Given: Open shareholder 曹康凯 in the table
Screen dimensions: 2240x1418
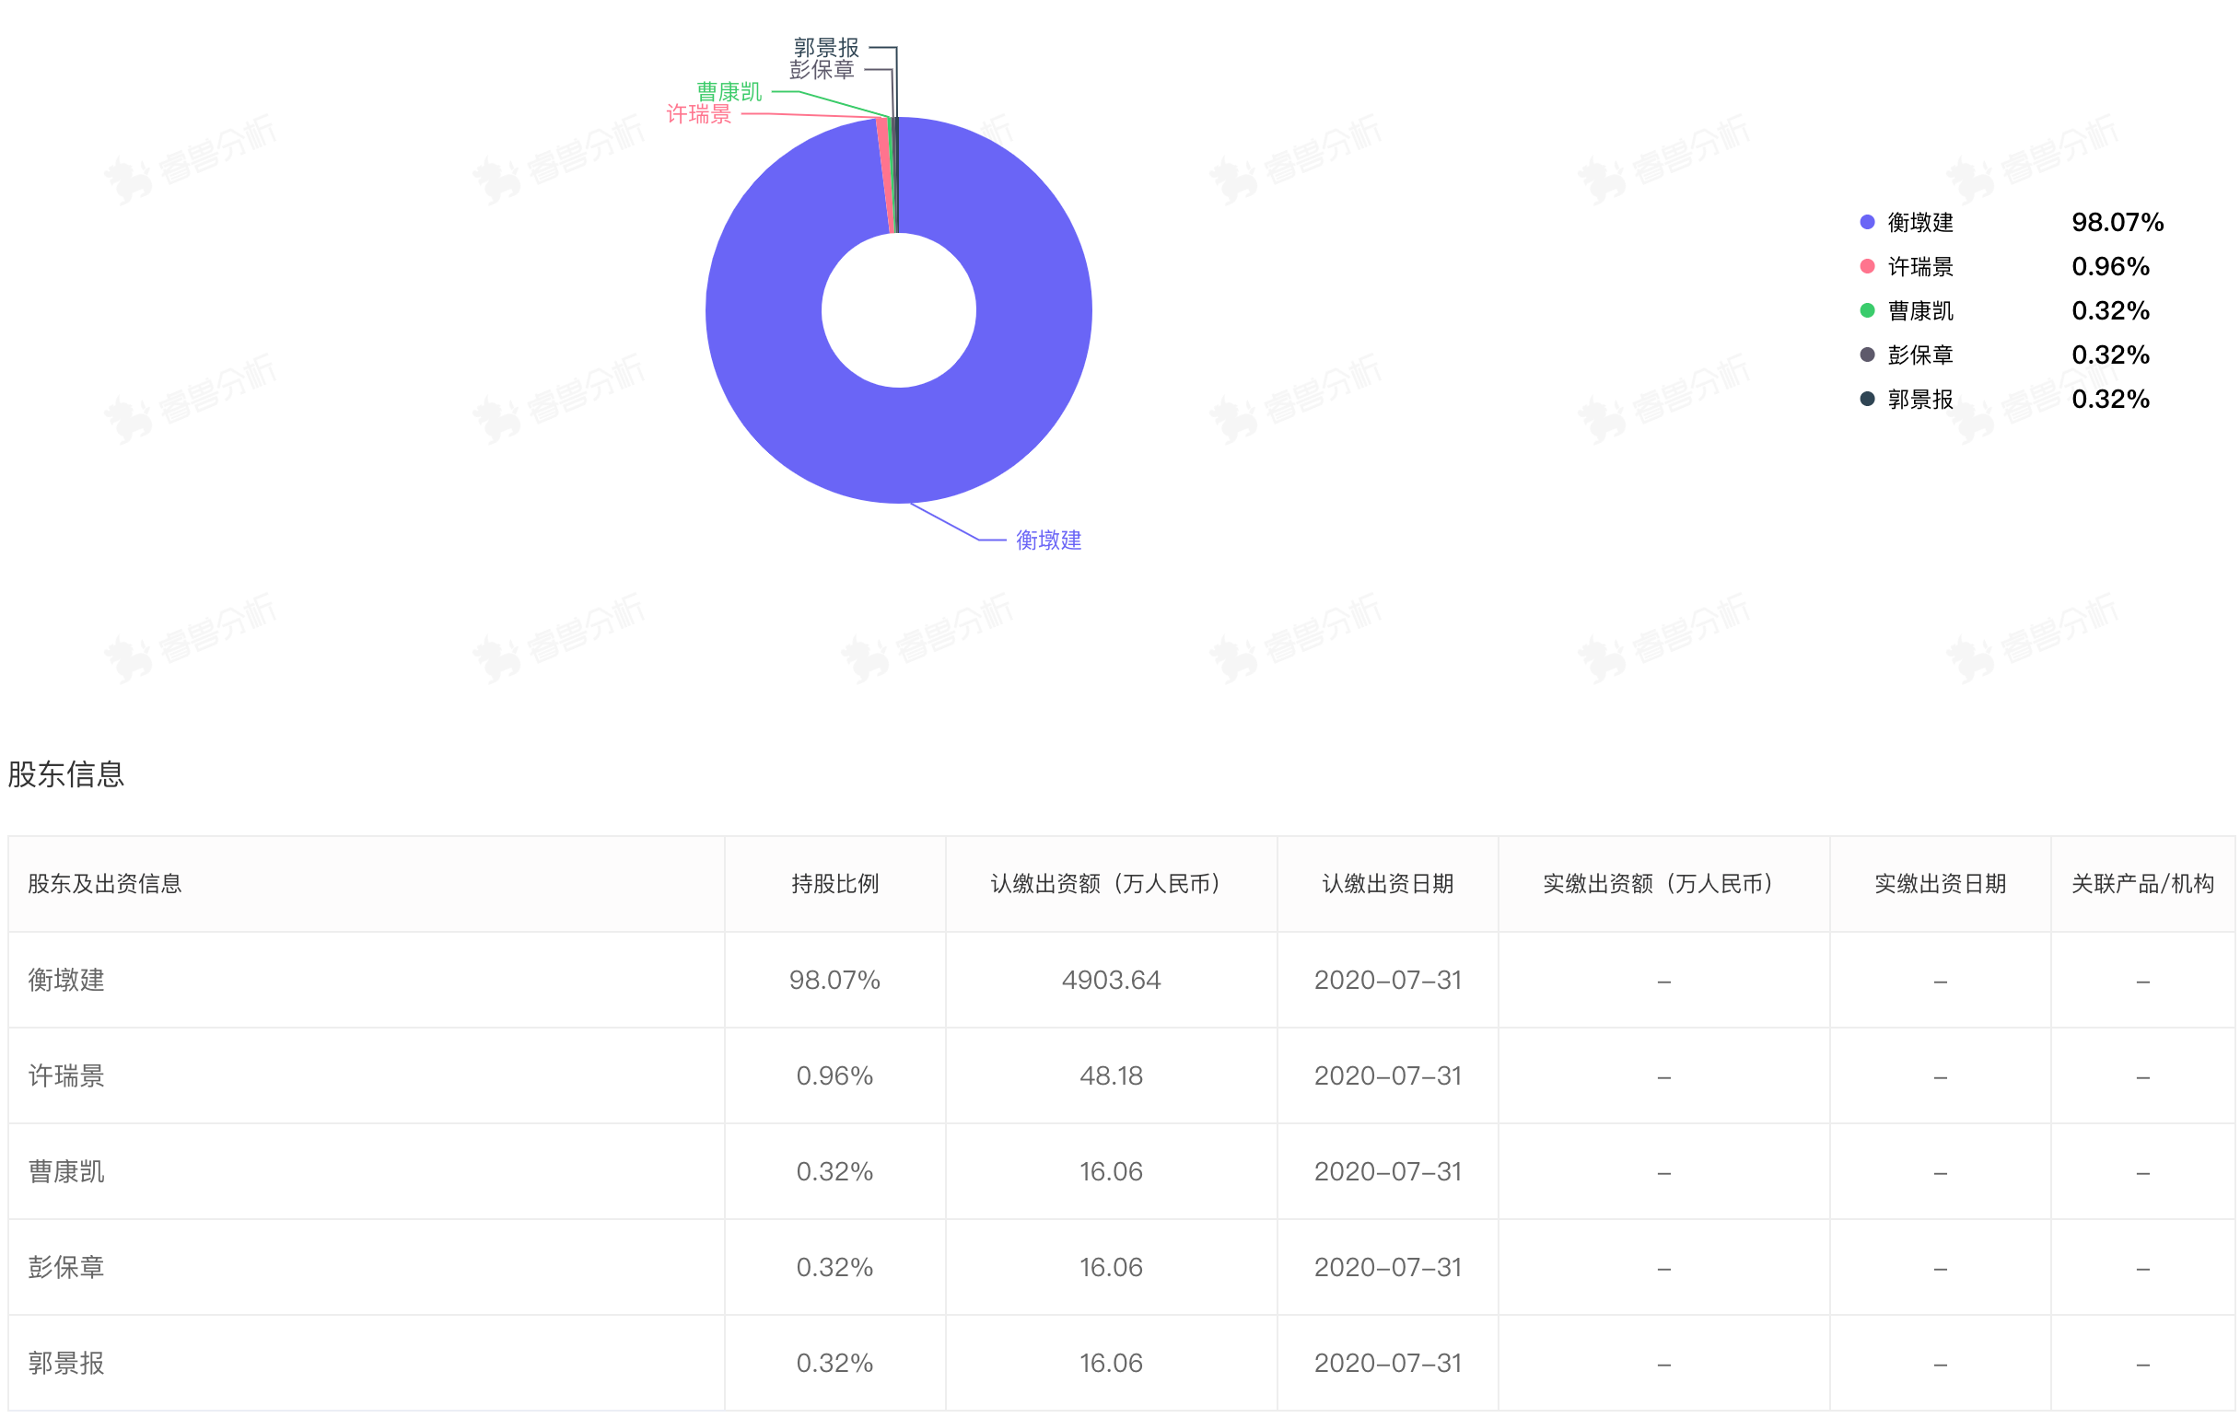Looking at the screenshot, I should [66, 1171].
